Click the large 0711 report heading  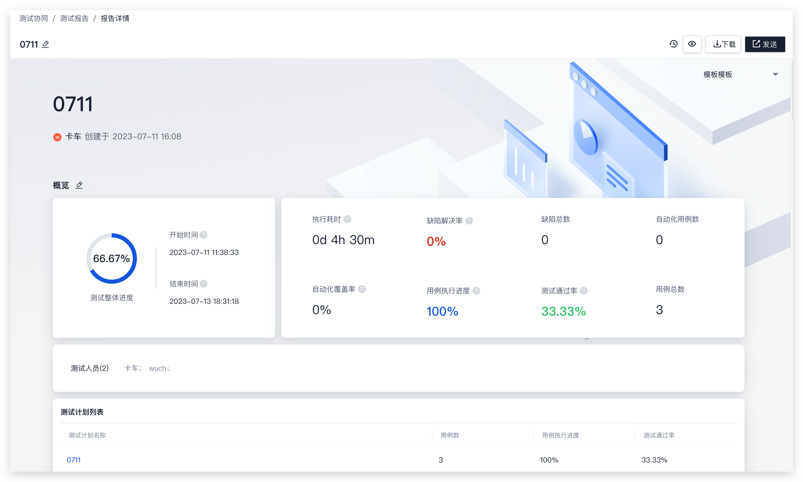click(73, 104)
